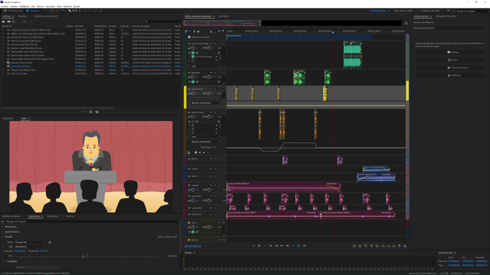The height and width of the screenshot is (275, 490).
Task: Click the New File icon in Archivos panel
Action: click(x=13, y=21)
